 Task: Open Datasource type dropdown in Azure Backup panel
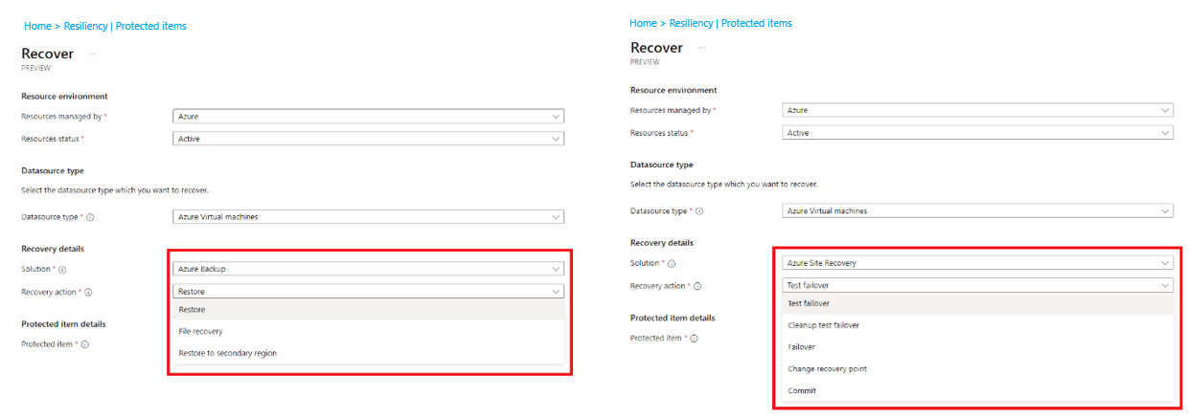(368, 217)
